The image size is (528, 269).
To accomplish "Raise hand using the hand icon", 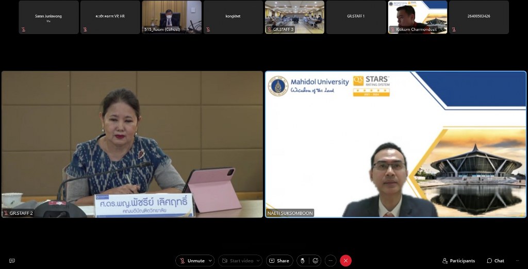I will (303, 261).
